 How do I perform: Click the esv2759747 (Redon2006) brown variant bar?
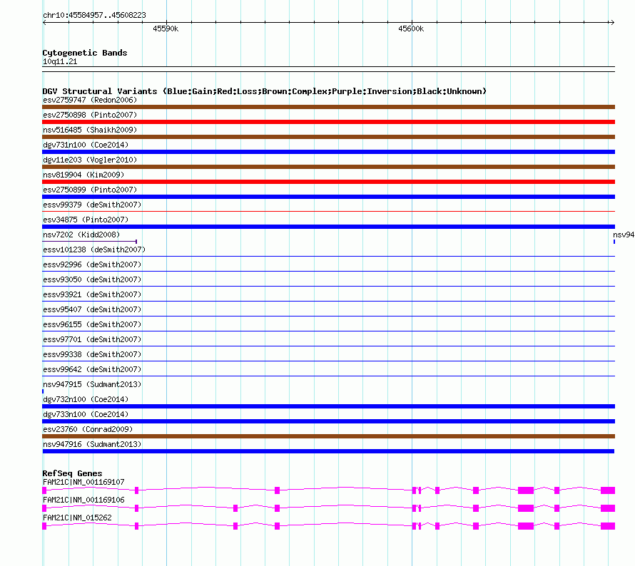click(x=328, y=107)
